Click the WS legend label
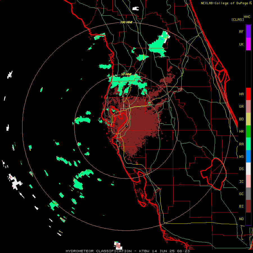This screenshot has height=253, width=253. click(x=241, y=156)
